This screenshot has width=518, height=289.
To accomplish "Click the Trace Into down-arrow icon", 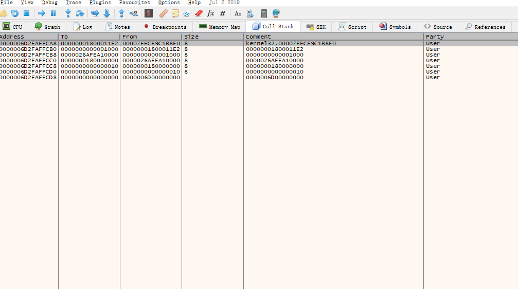I will (x=106, y=13).
